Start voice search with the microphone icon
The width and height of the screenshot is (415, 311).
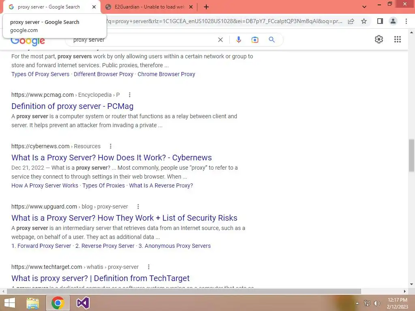point(238,40)
